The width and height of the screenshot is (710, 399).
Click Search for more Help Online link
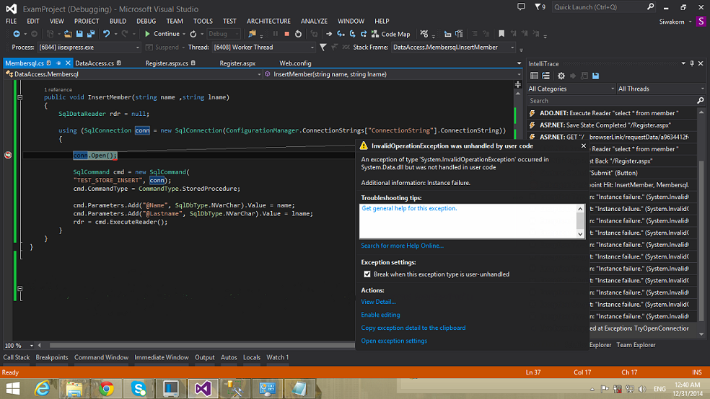pyautogui.click(x=402, y=246)
